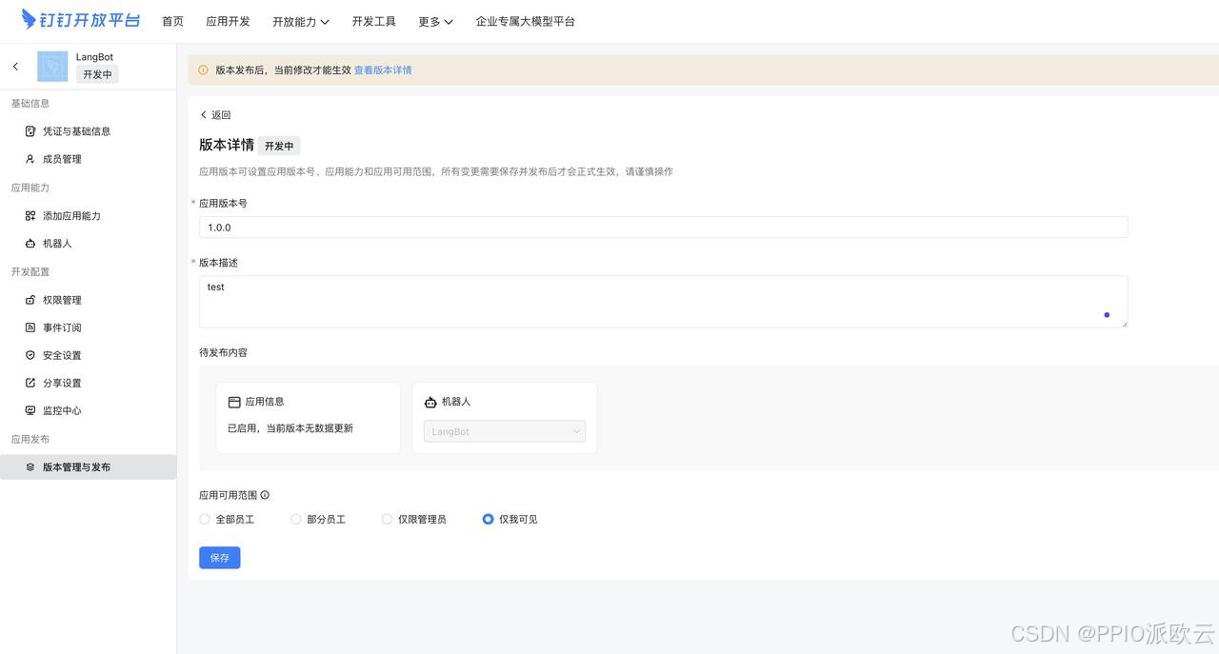Click the blue 保存 button
This screenshot has height=654, width=1219.
(x=220, y=558)
